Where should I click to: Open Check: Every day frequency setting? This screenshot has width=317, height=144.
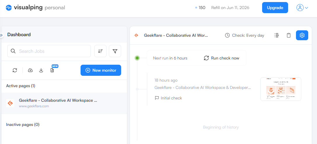pyautogui.click(x=244, y=35)
